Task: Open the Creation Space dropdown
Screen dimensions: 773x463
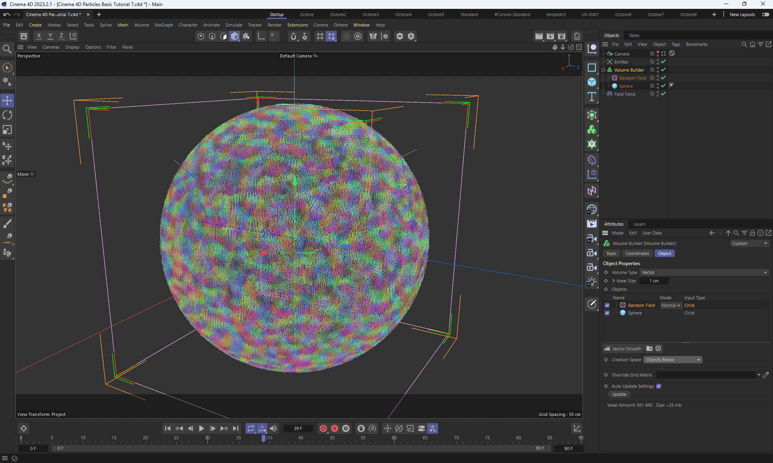Action: click(672, 360)
